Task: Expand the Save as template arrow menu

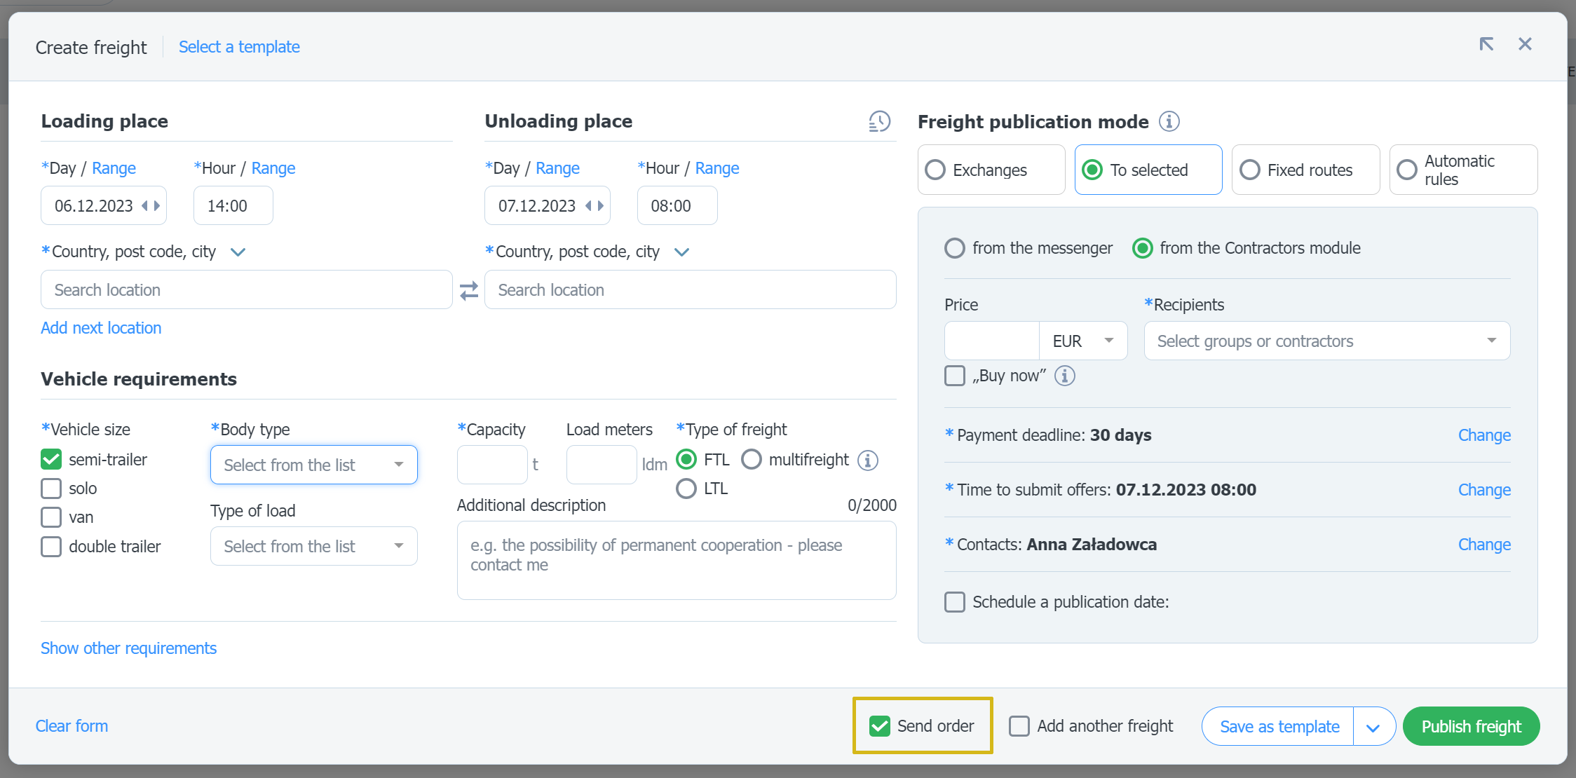Action: pyautogui.click(x=1373, y=727)
